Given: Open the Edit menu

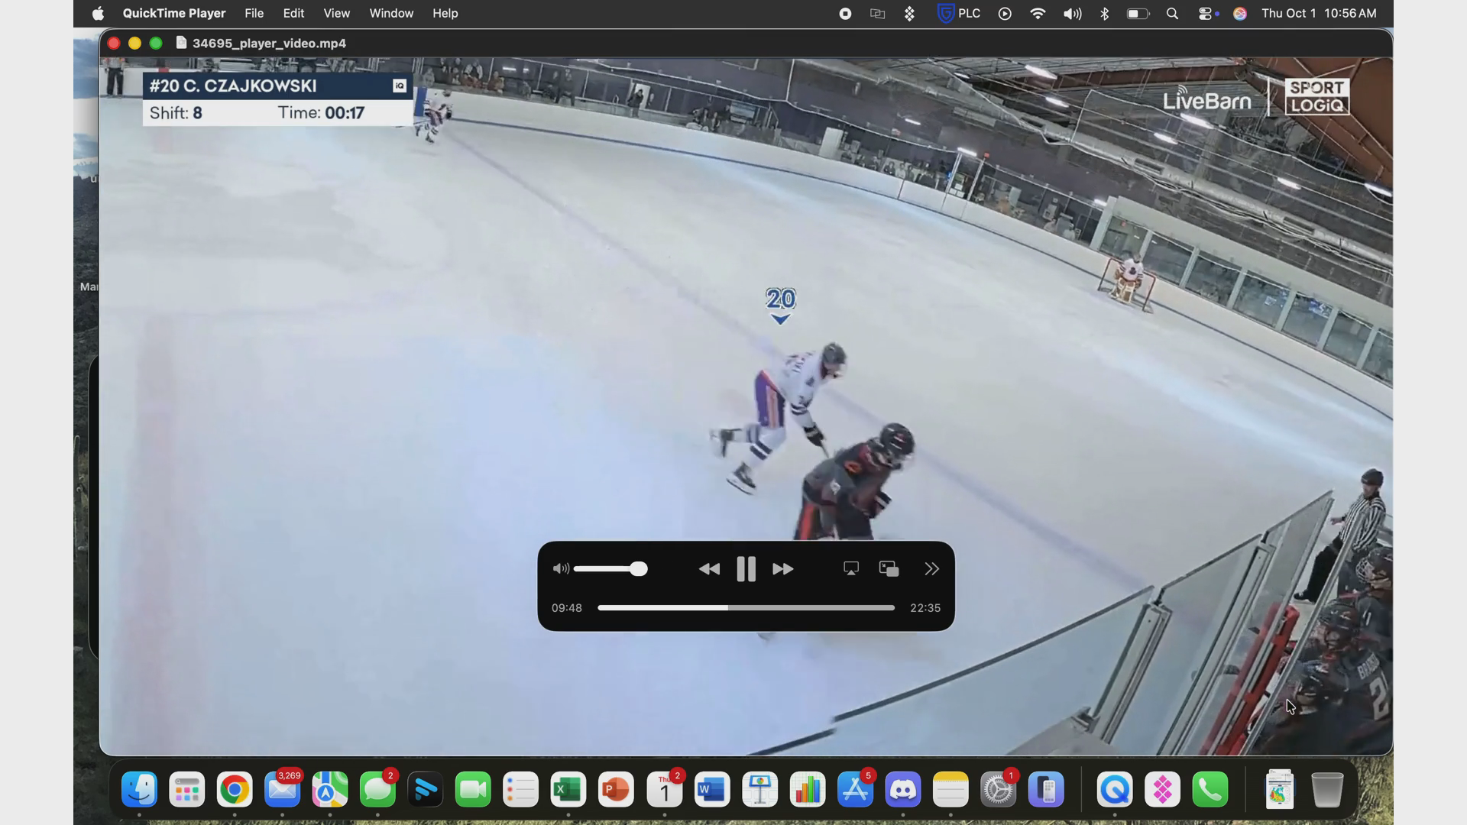Looking at the screenshot, I should [x=293, y=13].
